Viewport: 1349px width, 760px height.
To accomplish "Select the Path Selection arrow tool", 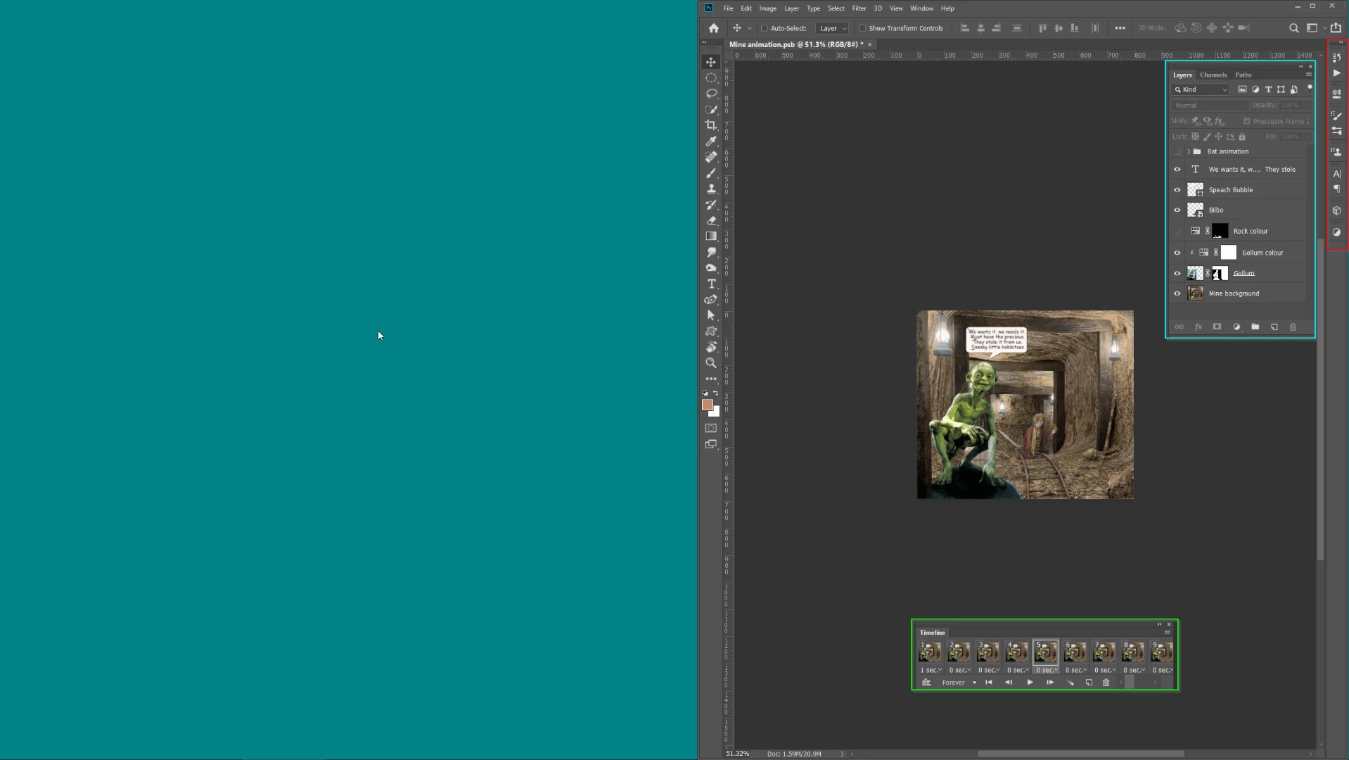I will [x=711, y=315].
